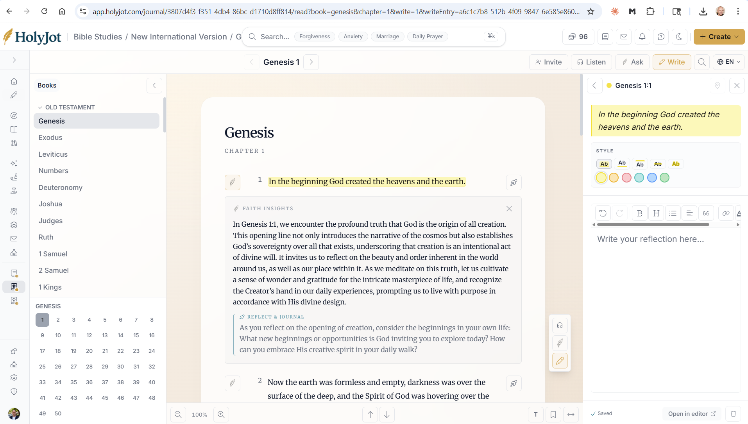The height and width of the screenshot is (424, 748).
Task: Click the headphones icon in floating toolbar
Action: 560,326
